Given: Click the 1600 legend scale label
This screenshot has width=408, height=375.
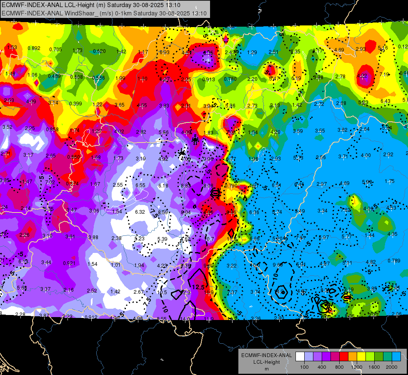Looking at the screenshot, I should pyautogui.click(x=374, y=367).
